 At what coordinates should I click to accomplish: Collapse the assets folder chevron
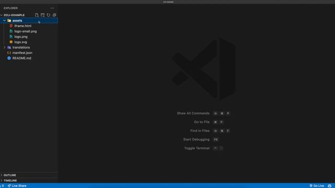coord(4,20)
